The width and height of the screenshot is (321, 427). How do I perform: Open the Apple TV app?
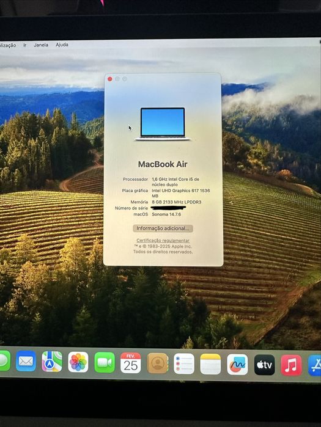click(264, 365)
